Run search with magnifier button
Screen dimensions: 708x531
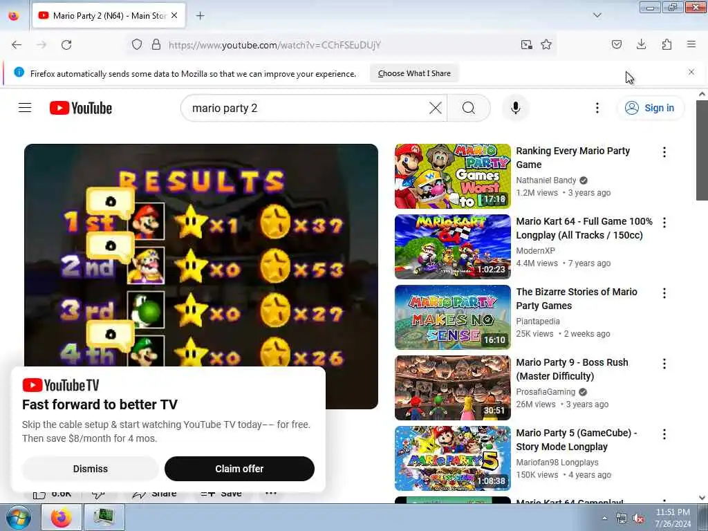469,108
